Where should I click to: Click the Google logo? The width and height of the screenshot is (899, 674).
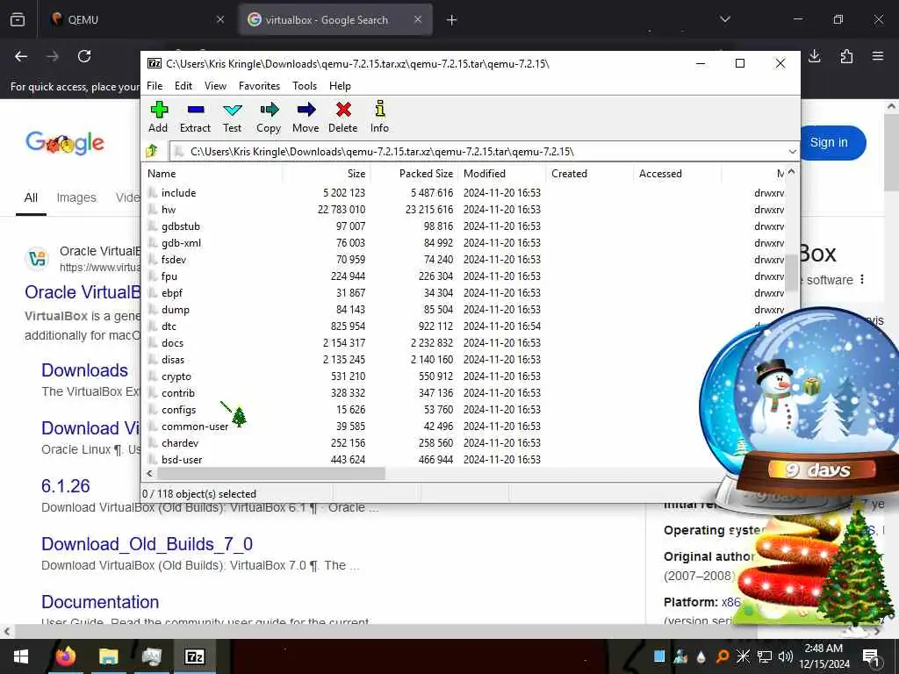(x=65, y=143)
